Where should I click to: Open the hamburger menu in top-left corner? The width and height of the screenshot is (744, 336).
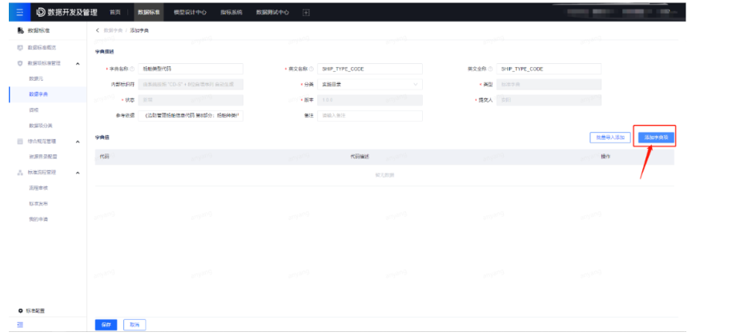click(19, 12)
